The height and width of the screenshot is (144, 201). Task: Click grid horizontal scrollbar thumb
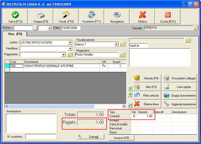pyautogui.click(x=52, y=106)
